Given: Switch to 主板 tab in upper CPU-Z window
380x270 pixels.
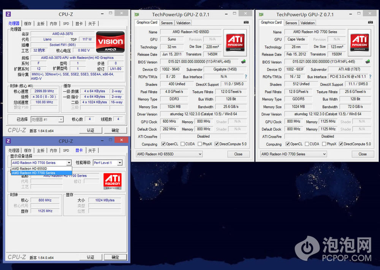Looking at the screenshot, I should pyautogui.click(x=41, y=24).
